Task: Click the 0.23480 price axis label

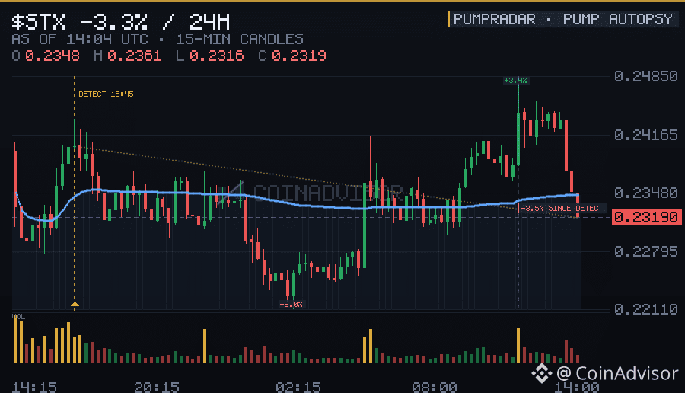Action: click(645, 193)
